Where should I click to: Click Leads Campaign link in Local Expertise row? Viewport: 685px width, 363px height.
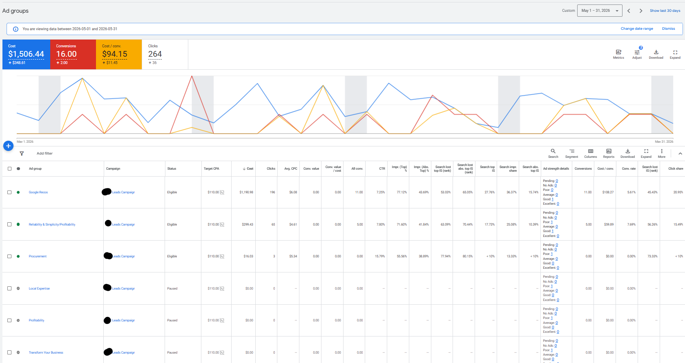[x=123, y=289]
